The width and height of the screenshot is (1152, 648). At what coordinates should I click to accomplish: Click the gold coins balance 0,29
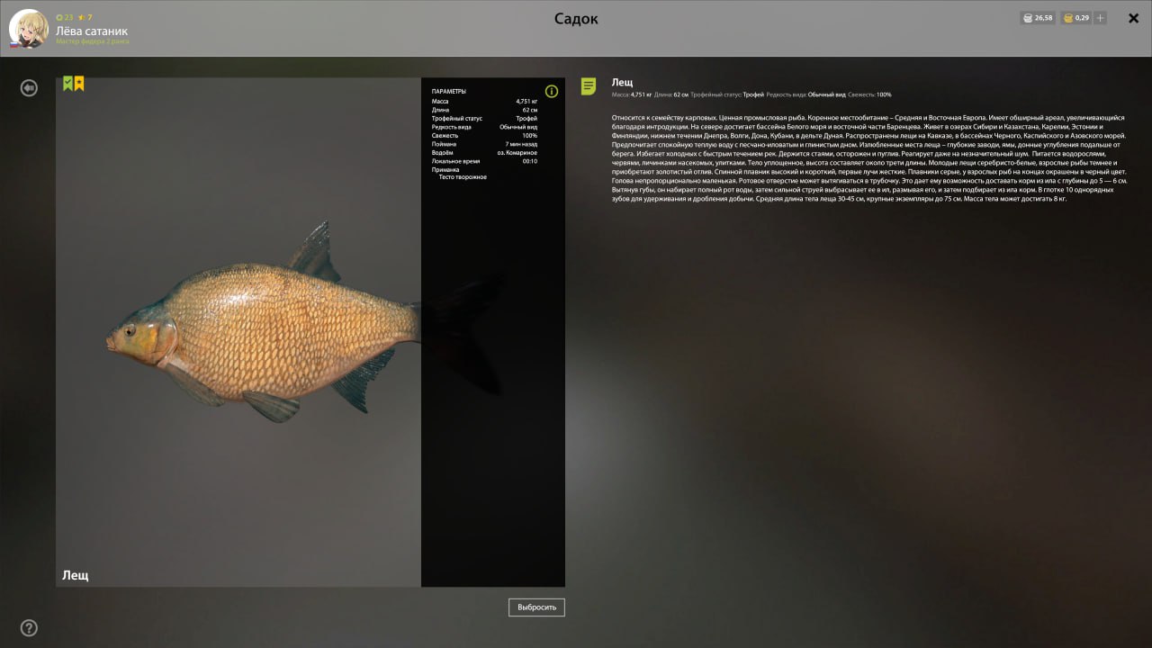(x=1075, y=18)
